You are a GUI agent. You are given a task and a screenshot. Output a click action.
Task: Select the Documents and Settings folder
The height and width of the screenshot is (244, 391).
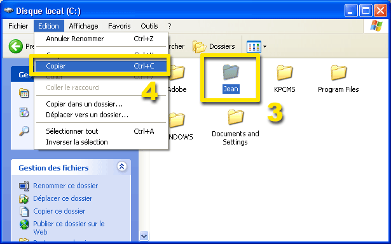click(235, 127)
